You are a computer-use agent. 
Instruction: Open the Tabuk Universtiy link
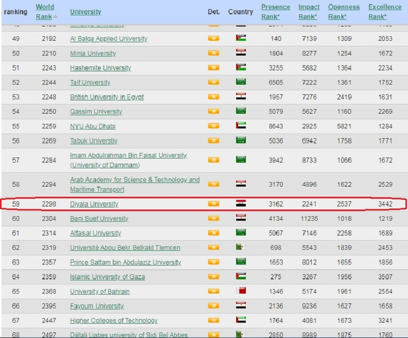point(94,141)
